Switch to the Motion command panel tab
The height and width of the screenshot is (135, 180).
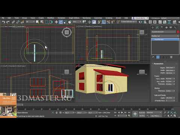pos(166,28)
